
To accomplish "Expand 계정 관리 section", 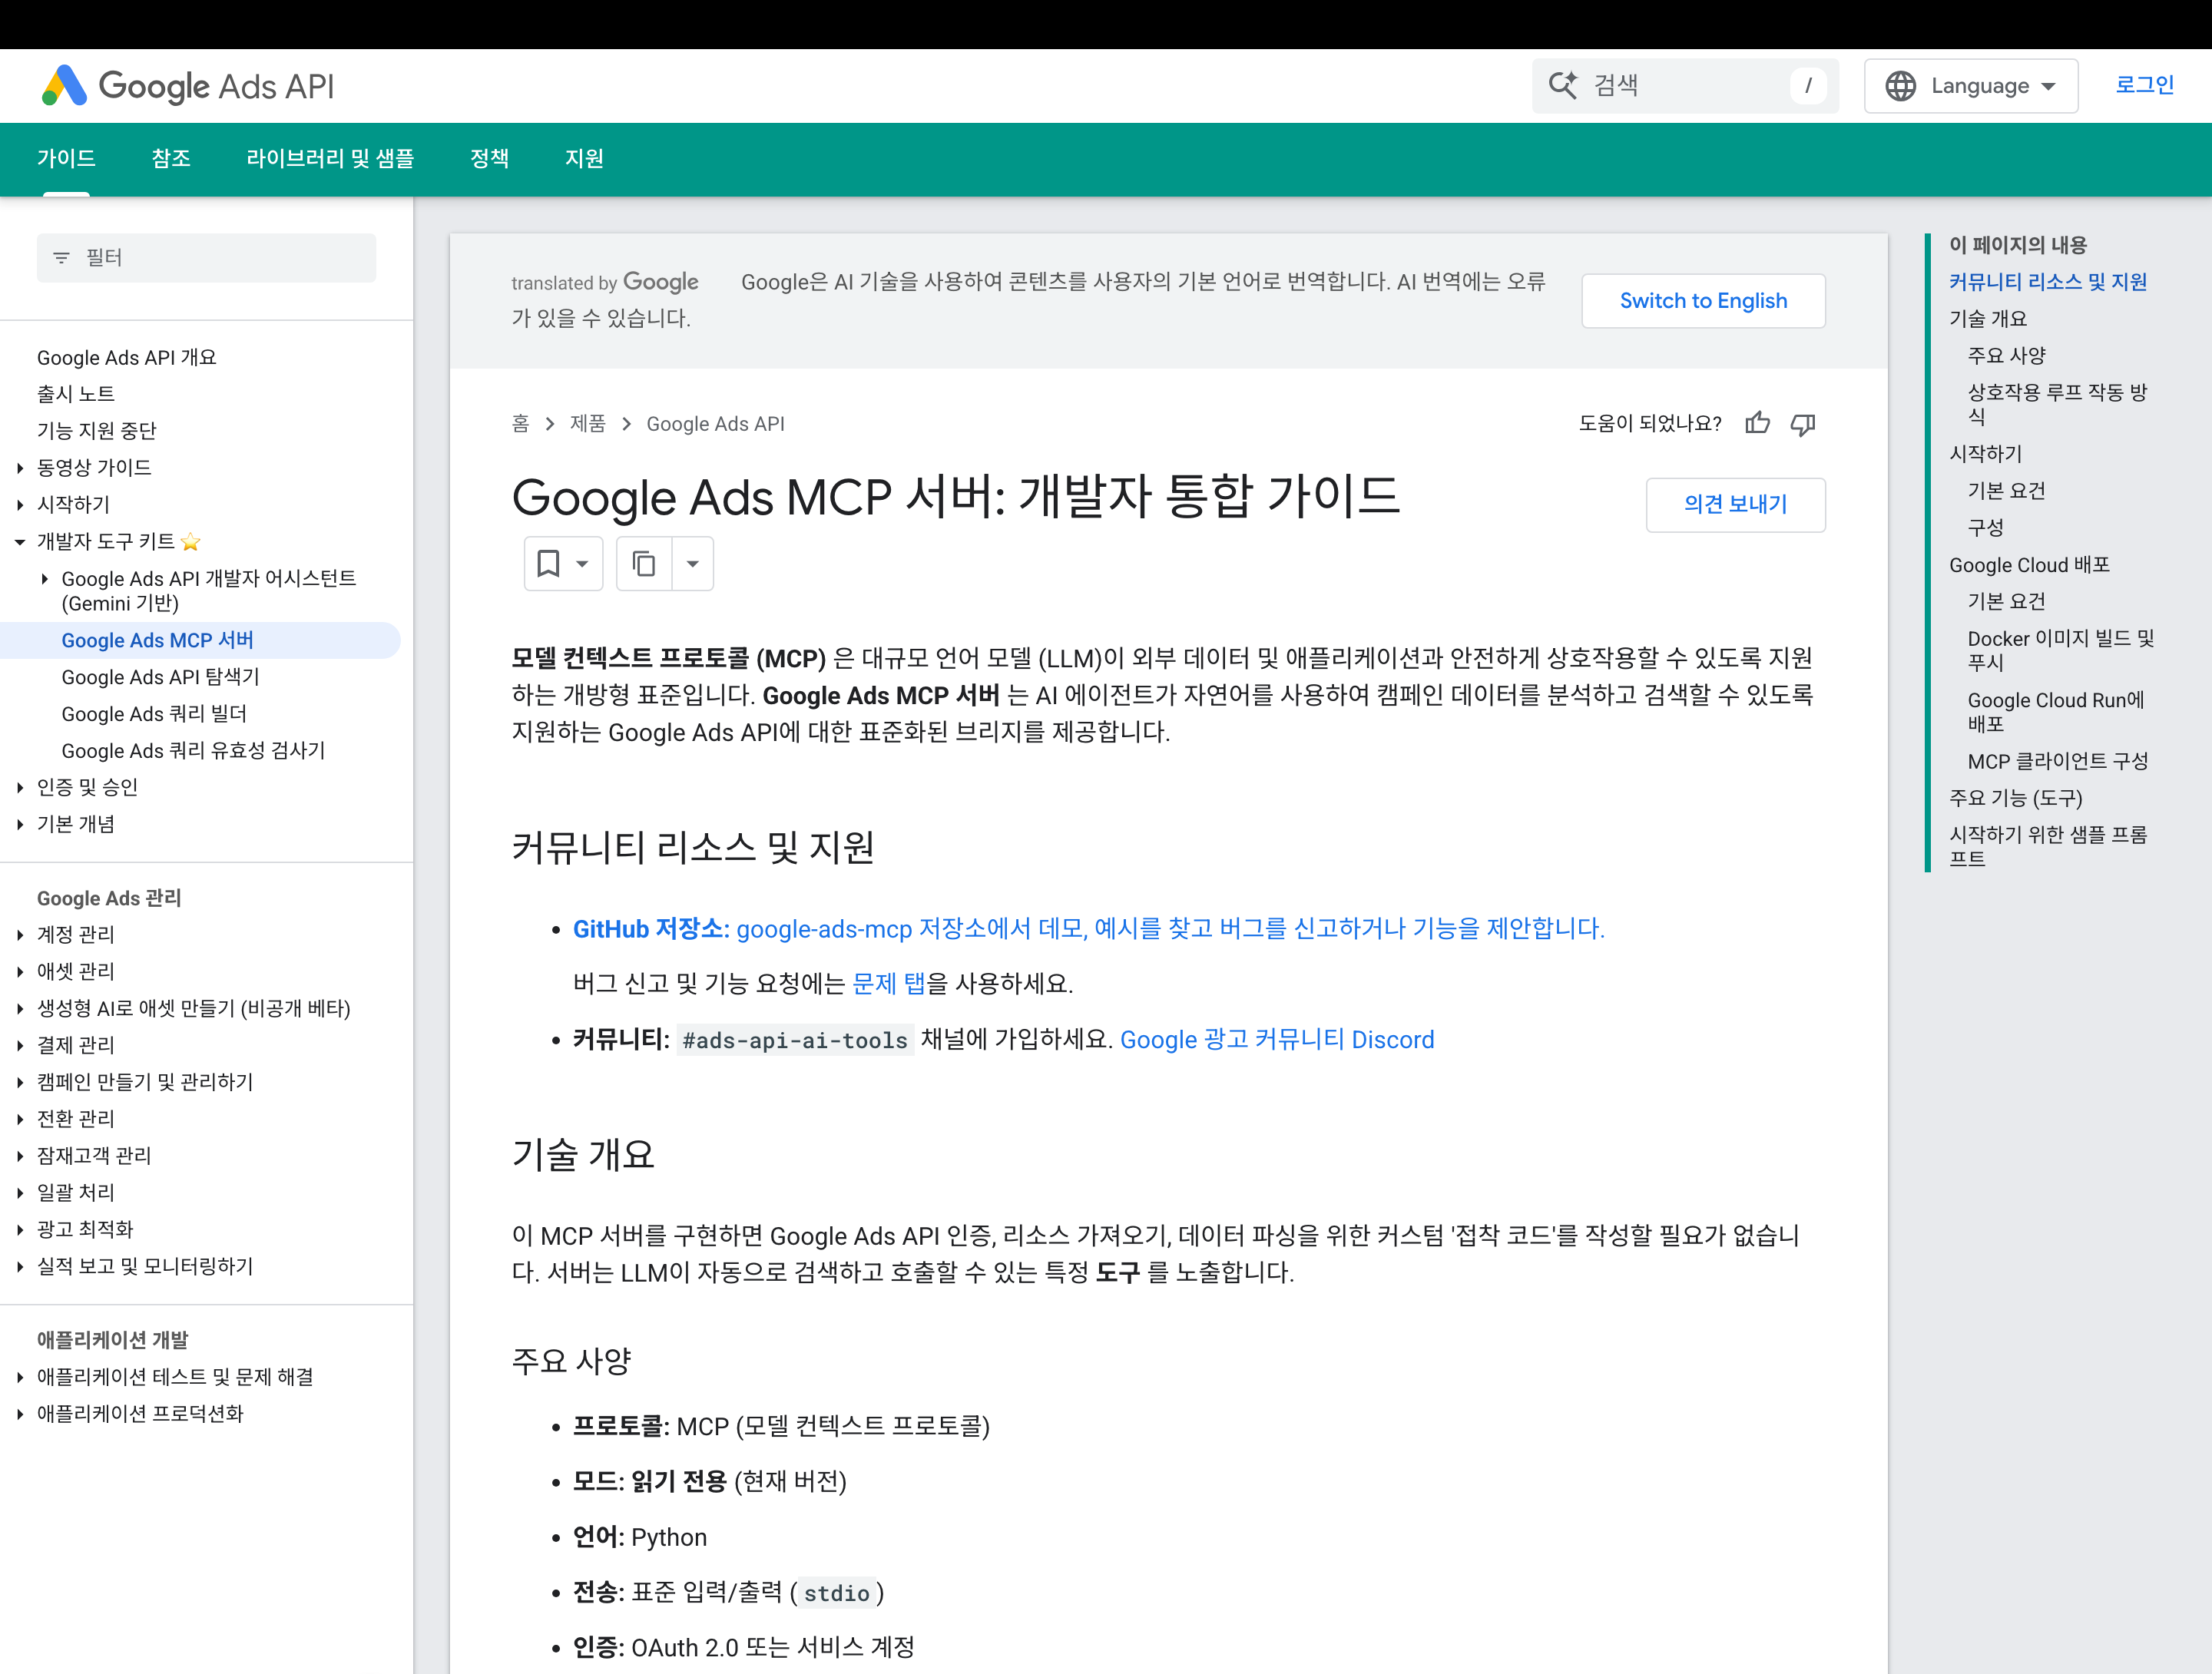I will (x=20, y=935).
